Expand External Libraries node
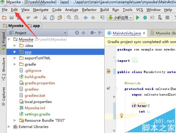Screen dimensions: 176x133 tap(9, 127)
